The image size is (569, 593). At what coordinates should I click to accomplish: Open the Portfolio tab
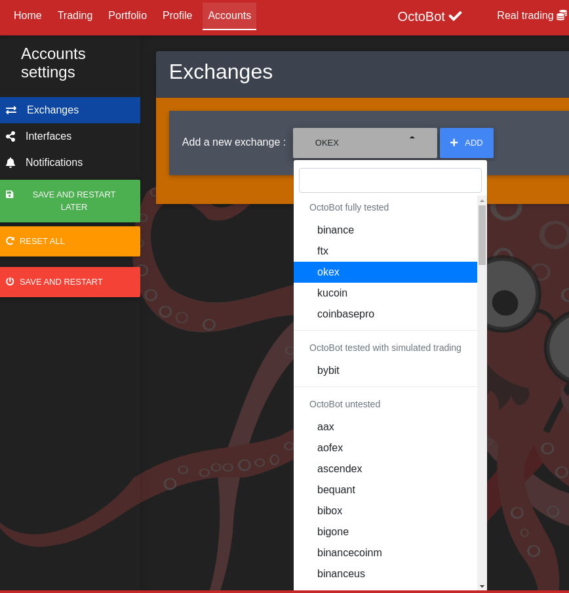coord(127,16)
